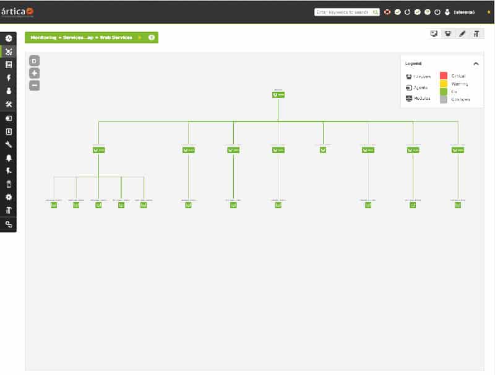
Task: Click the power logout icon in the header
Action: 437,12
